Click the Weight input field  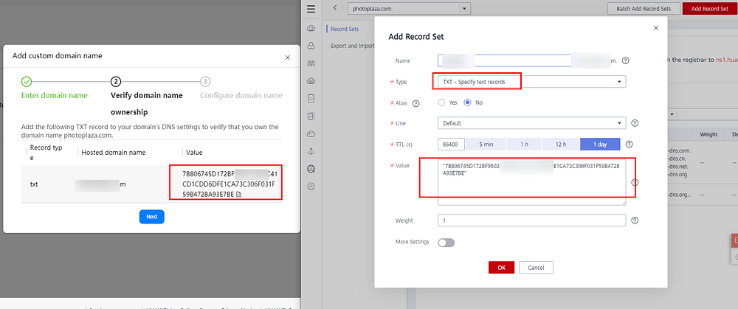tap(532, 220)
